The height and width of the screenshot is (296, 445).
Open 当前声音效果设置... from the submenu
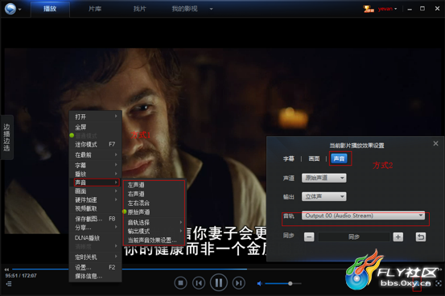[x=154, y=240]
